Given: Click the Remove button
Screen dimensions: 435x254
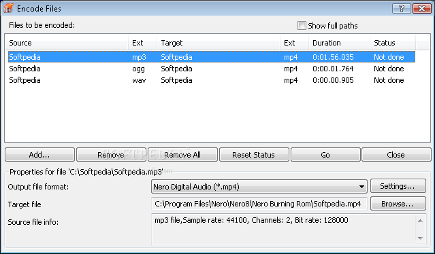Looking at the screenshot, I should tap(111, 155).
